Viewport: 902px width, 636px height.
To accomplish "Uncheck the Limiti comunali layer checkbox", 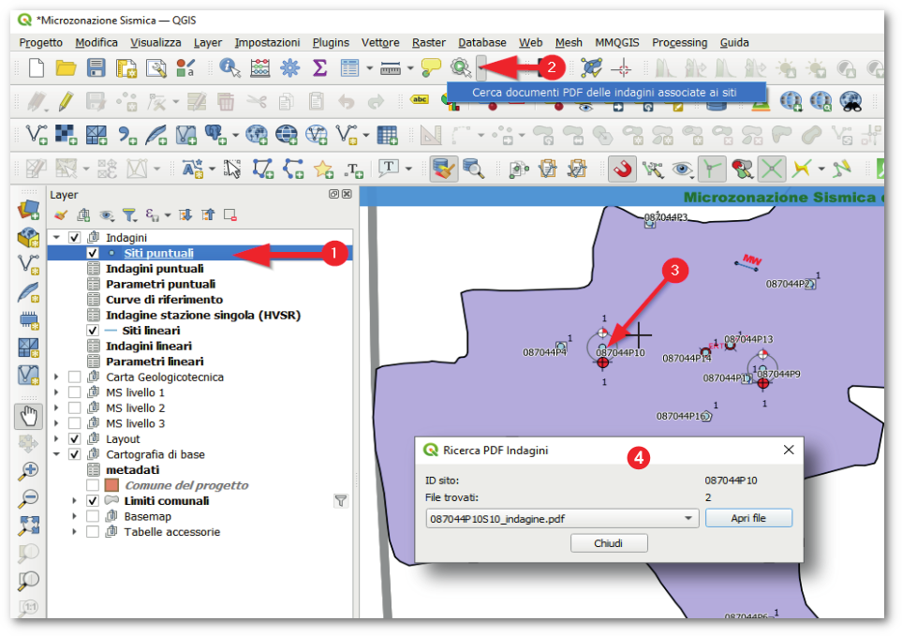I will coord(93,501).
